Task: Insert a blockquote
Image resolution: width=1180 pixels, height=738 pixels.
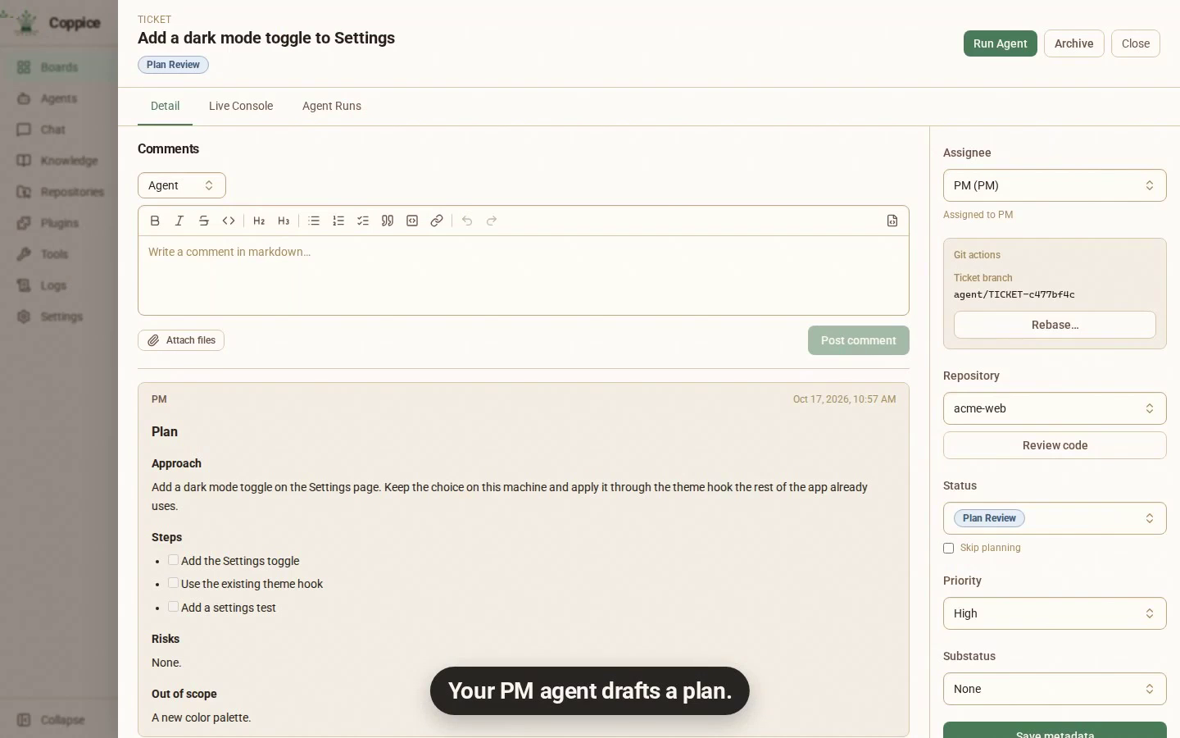Action: click(x=388, y=221)
